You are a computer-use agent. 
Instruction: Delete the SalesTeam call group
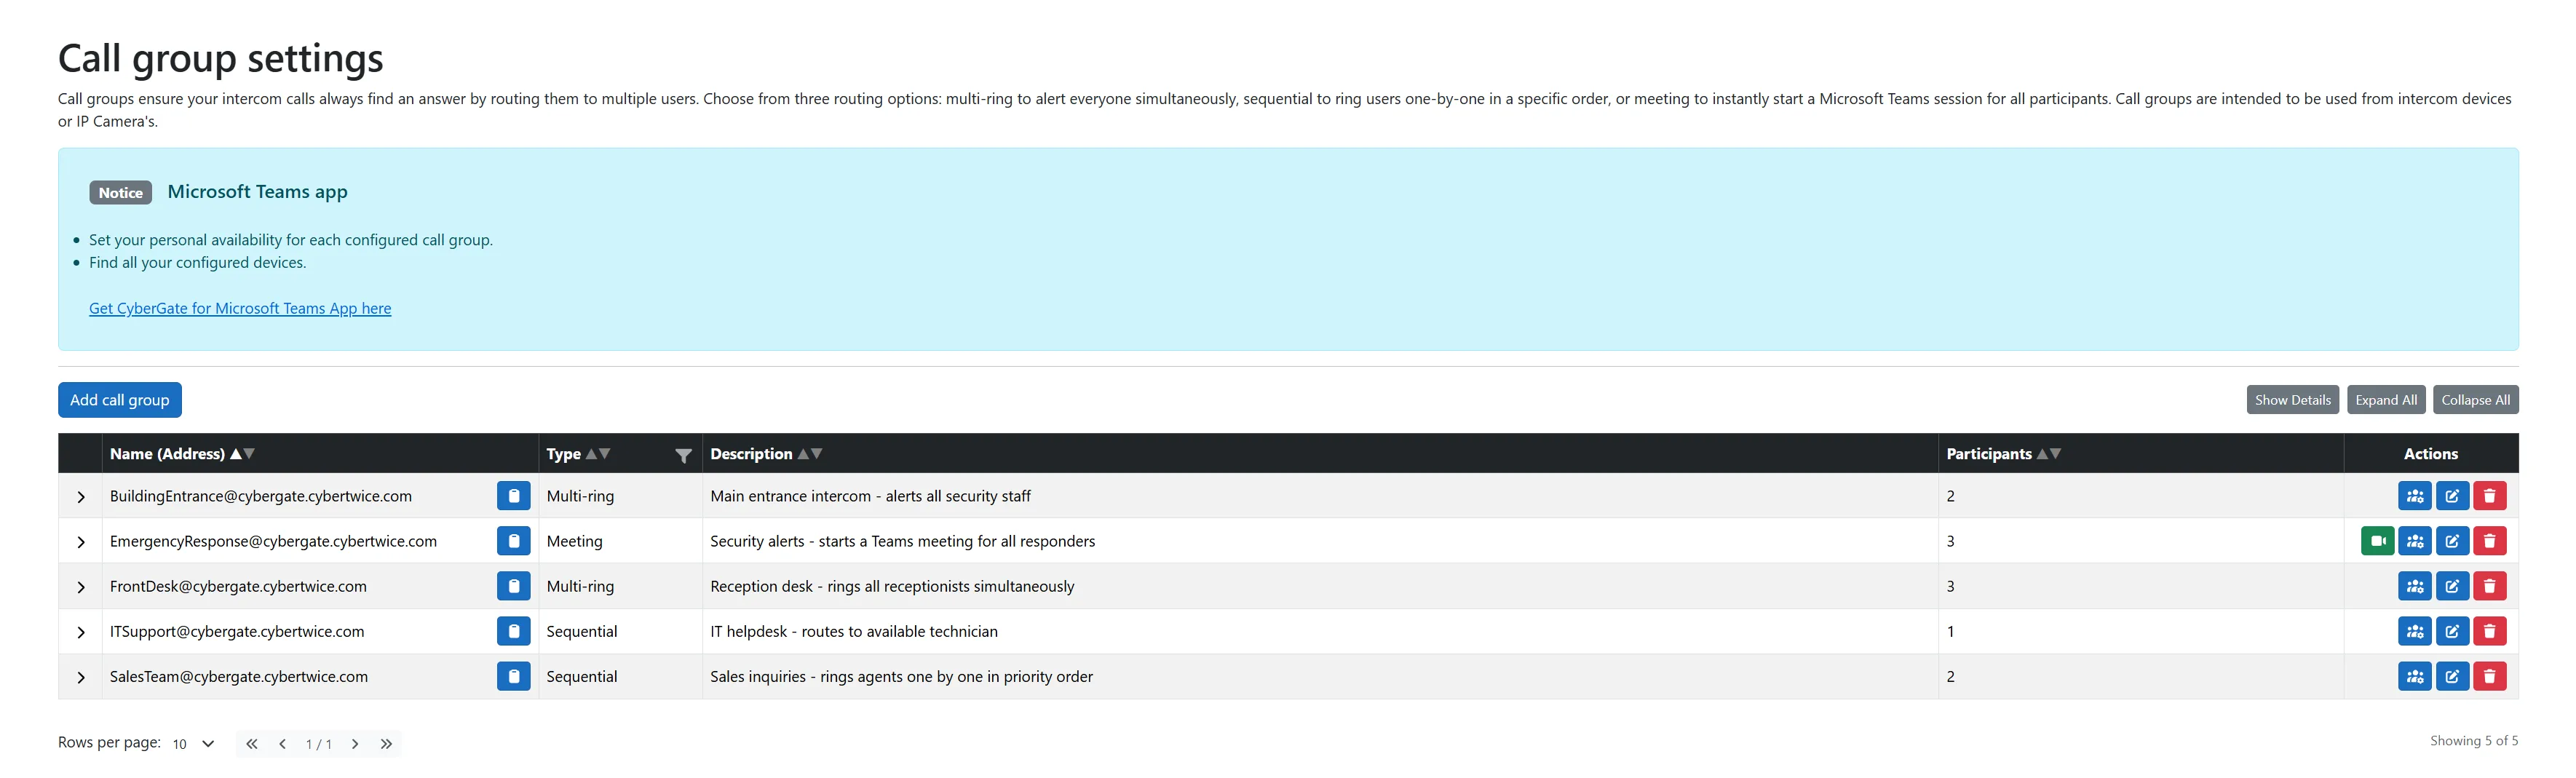point(2489,676)
